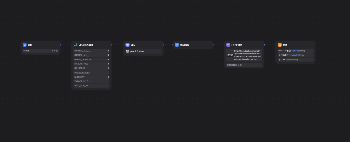
Task: Select the PROXY_SERVER parameter field
Action: [x=91, y=73]
